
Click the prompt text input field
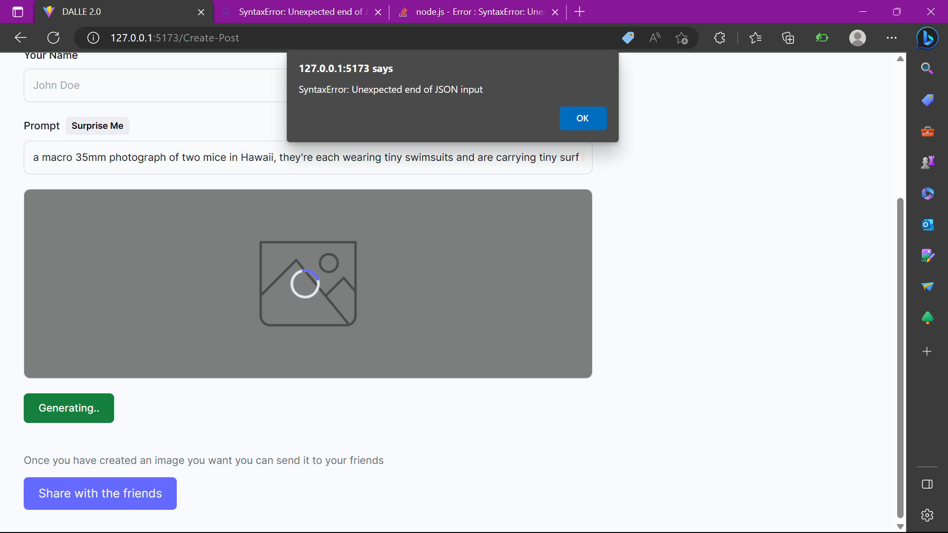306,157
